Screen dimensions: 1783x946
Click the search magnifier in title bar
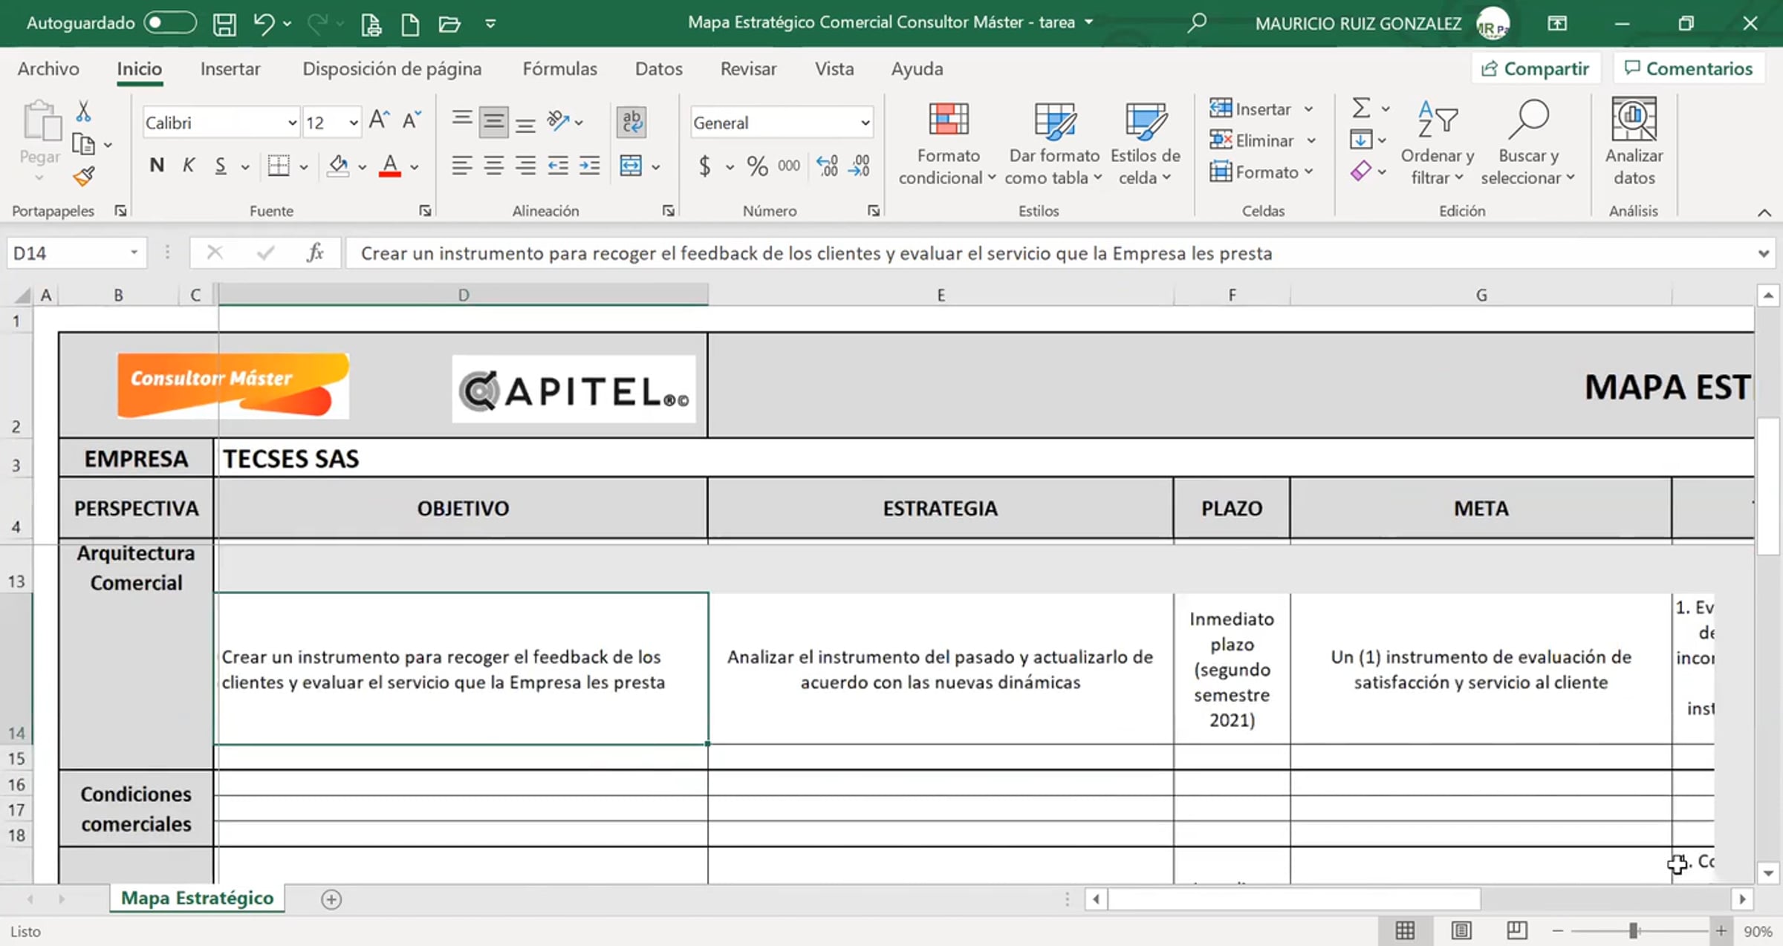pyautogui.click(x=1196, y=23)
